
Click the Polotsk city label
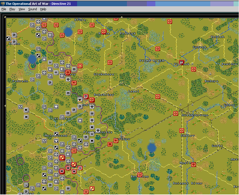(x=128, y=33)
